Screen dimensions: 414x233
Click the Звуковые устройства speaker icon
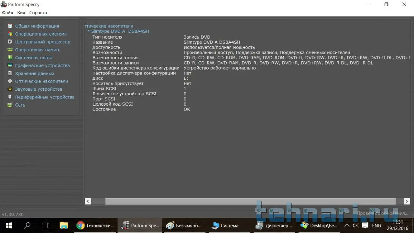(x=10, y=89)
